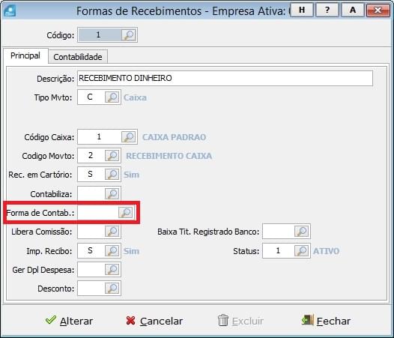Open lookup magnifier beside Código field
This screenshot has width=394, height=338.
point(129,35)
